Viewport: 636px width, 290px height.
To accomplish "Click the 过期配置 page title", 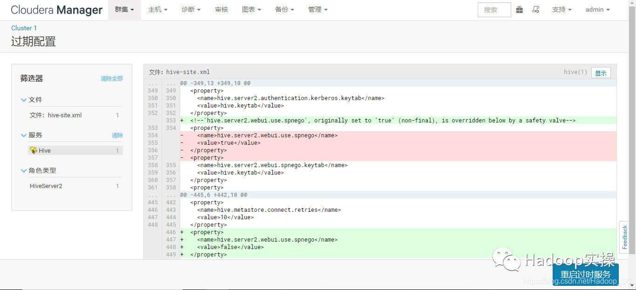I will [34, 41].
